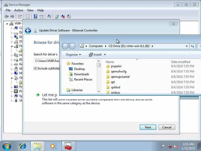Click the Install button in browse toolbar
Image resolution: width=201 pixels, height=151 pixels.
pyautogui.click(x=96, y=55)
